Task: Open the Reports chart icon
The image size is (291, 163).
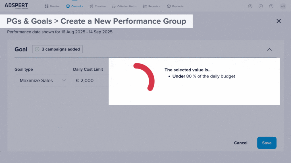Action: (145, 6)
